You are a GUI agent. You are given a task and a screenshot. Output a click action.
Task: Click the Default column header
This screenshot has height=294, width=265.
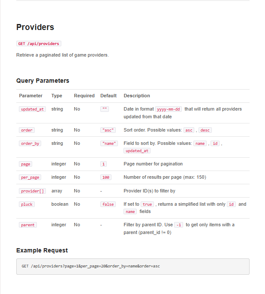[108, 96]
